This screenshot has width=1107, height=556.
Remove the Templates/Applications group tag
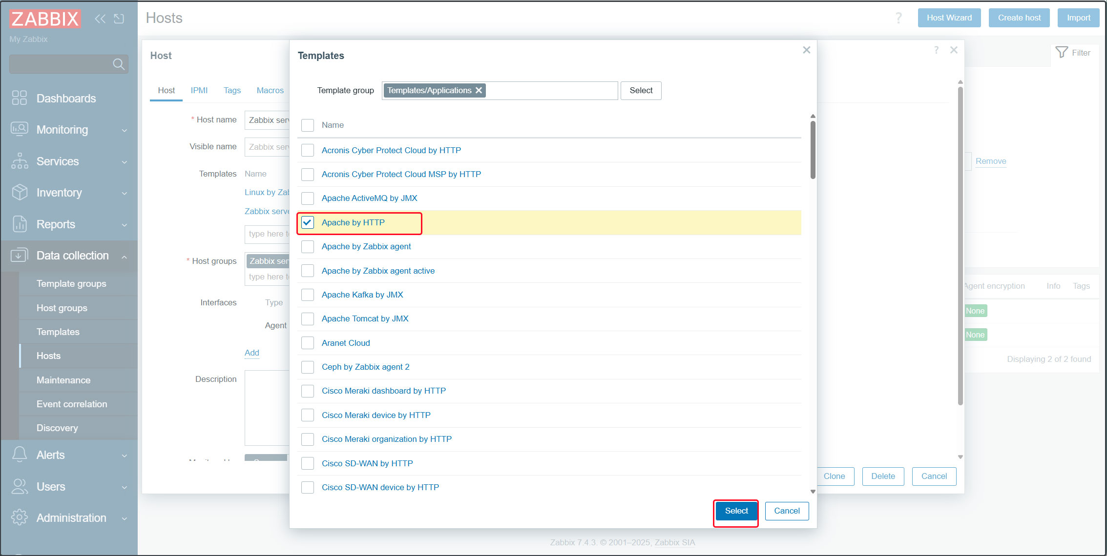pyautogui.click(x=479, y=90)
